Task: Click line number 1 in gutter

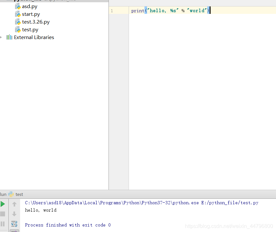Action: coord(112,11)
